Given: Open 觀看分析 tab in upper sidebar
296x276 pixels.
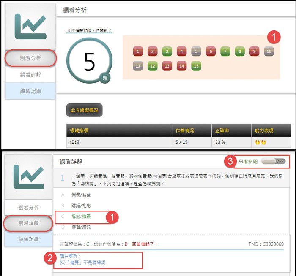Looking at the screenshot, I should [x=30, y=58].
